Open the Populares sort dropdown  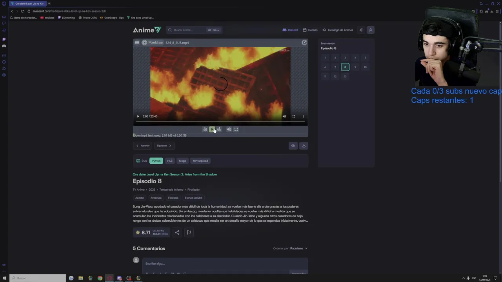299,248
